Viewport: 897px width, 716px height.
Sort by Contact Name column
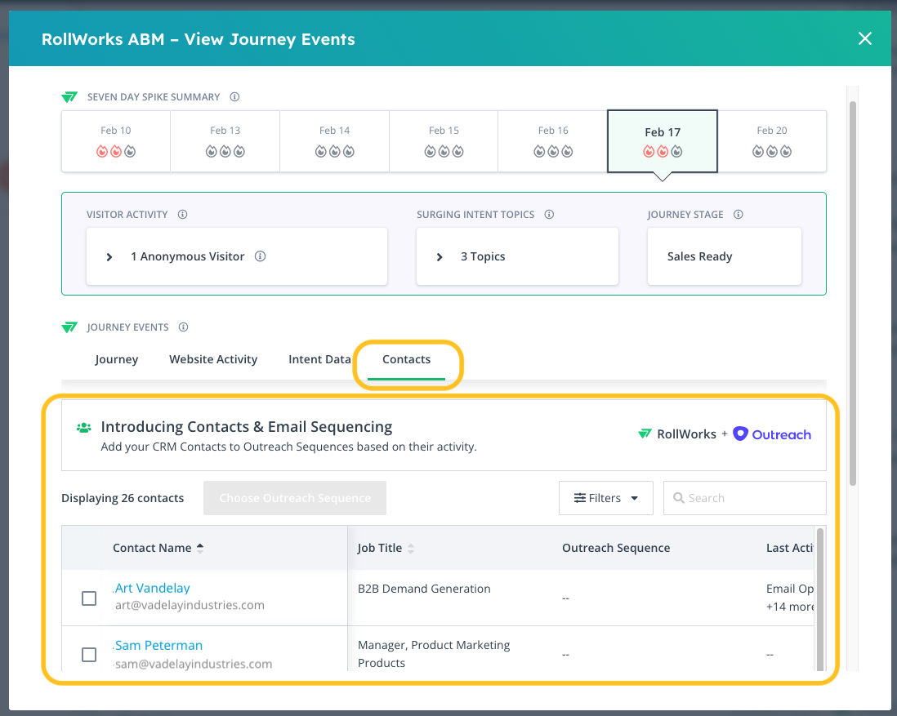158,548
